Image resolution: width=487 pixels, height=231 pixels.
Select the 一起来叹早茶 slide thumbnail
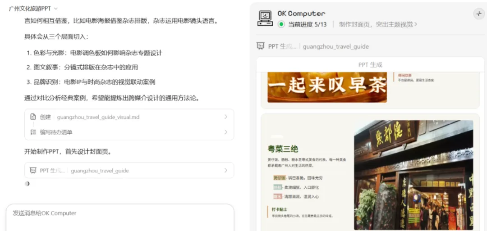(370, 90)
